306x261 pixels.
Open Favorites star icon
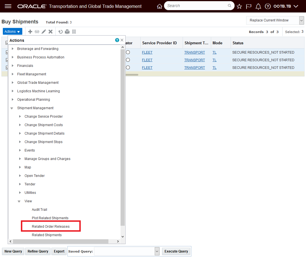239,6
